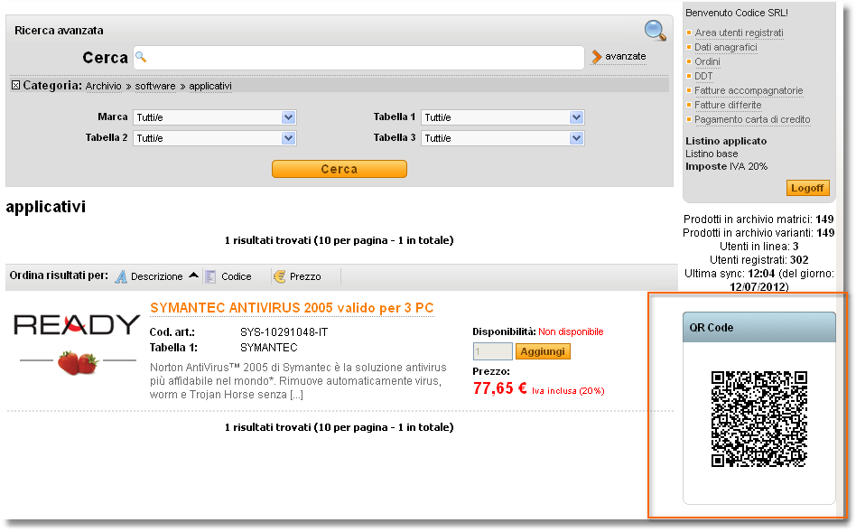Click applicativi in the category breadcrumb
856x532 pixels.
pyautogui.click(x=210, y=86)
